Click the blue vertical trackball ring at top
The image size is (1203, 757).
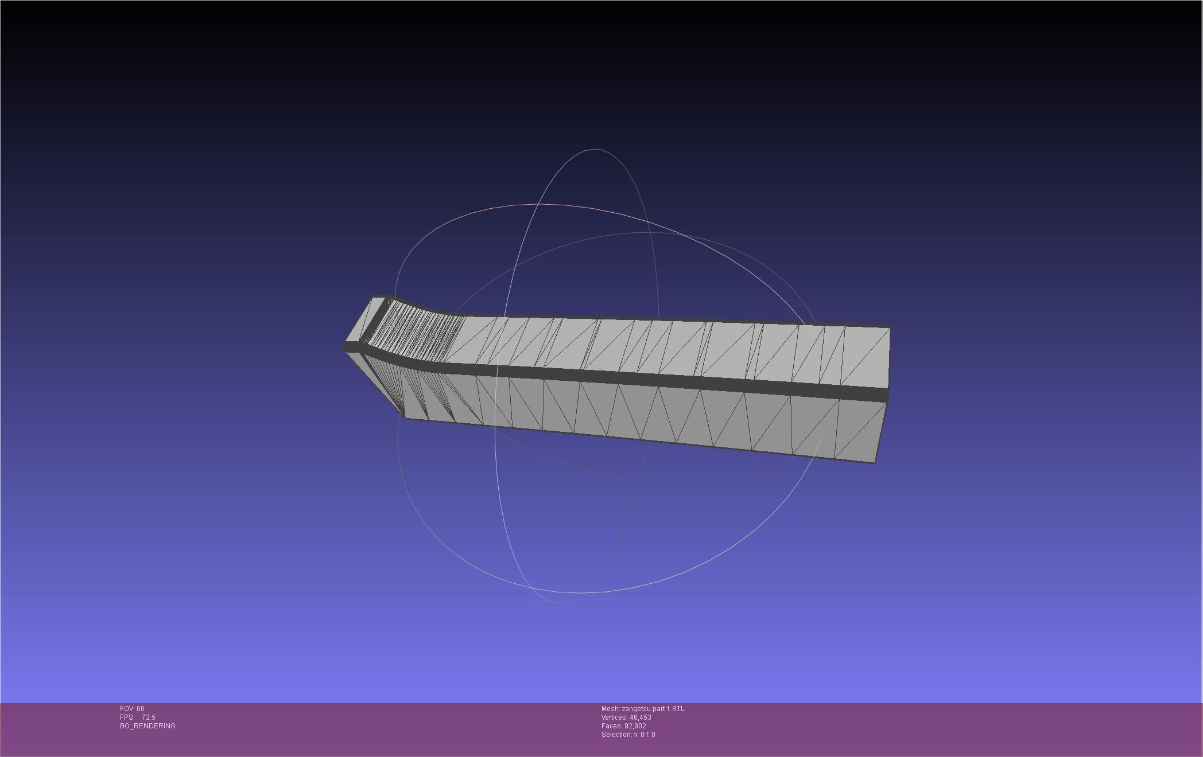tap(594, 150)
